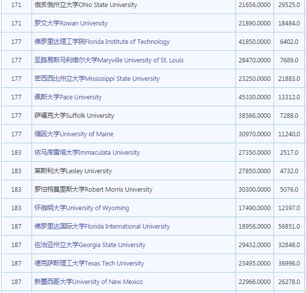This screenshot has width=306, height=293.
Task: Open Mississippi State University link
Action: pos(97,79)
